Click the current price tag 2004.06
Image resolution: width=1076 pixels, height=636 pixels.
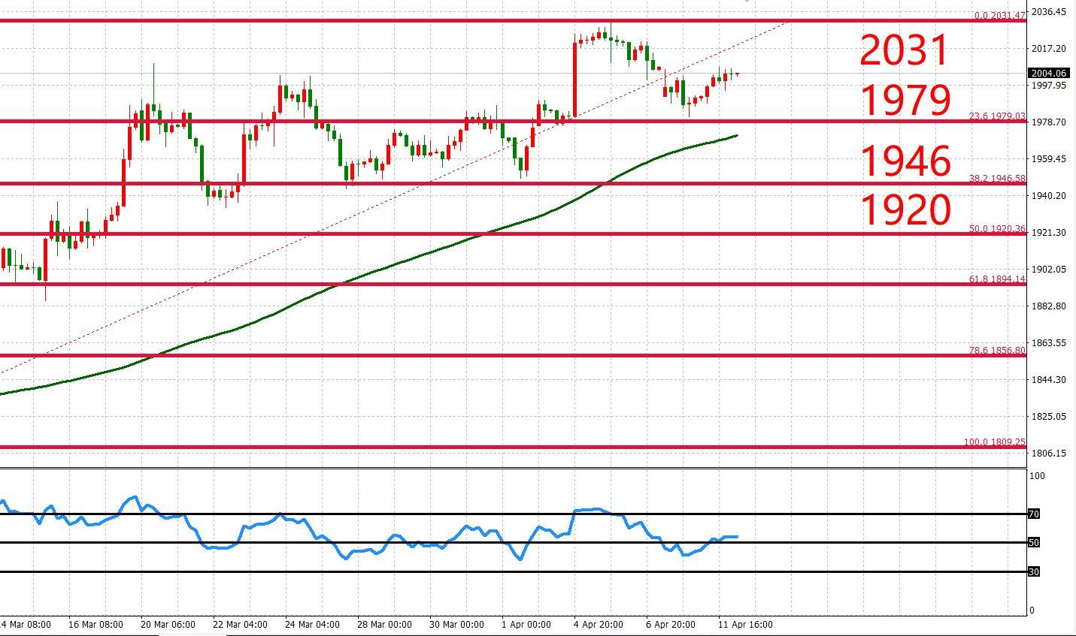click(1048, 73)
